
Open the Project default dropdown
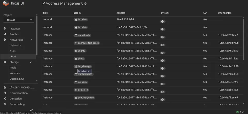(19, 20)
